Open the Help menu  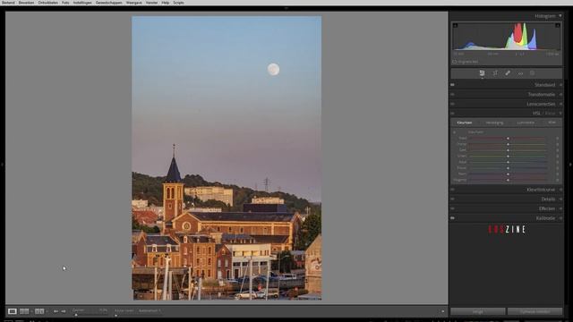coord(165,3)
